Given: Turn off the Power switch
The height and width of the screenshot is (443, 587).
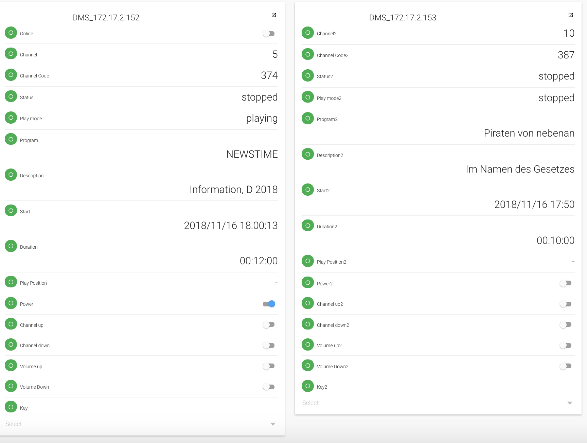Looking at the screenshot, I should click(269, 304).
